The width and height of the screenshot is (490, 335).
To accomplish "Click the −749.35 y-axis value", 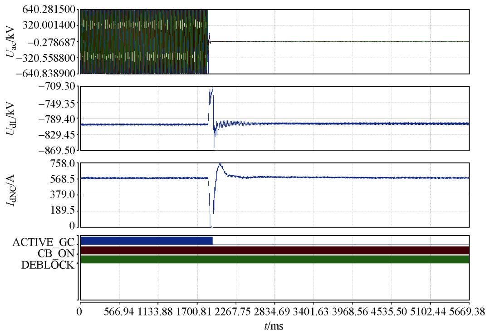I will 57,103.
